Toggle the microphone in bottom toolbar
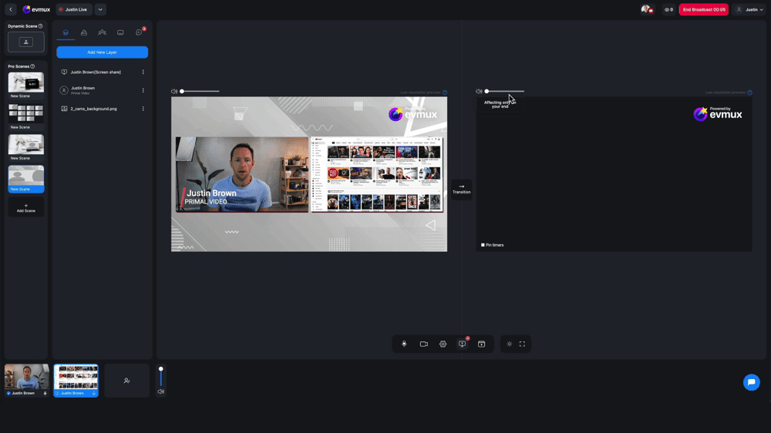The height and width of the screenshot is (433, 771). [404, 344]
